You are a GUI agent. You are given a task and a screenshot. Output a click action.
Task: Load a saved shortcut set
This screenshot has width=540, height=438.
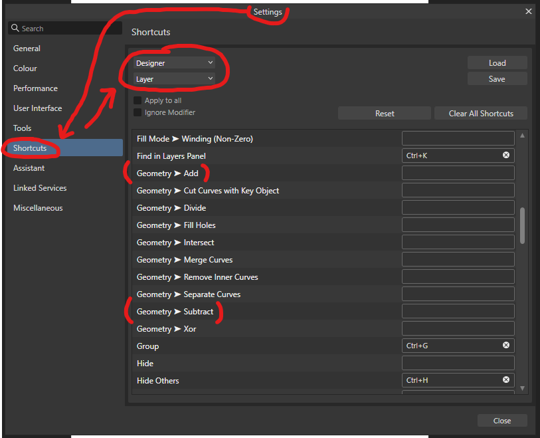coord(497,62)
